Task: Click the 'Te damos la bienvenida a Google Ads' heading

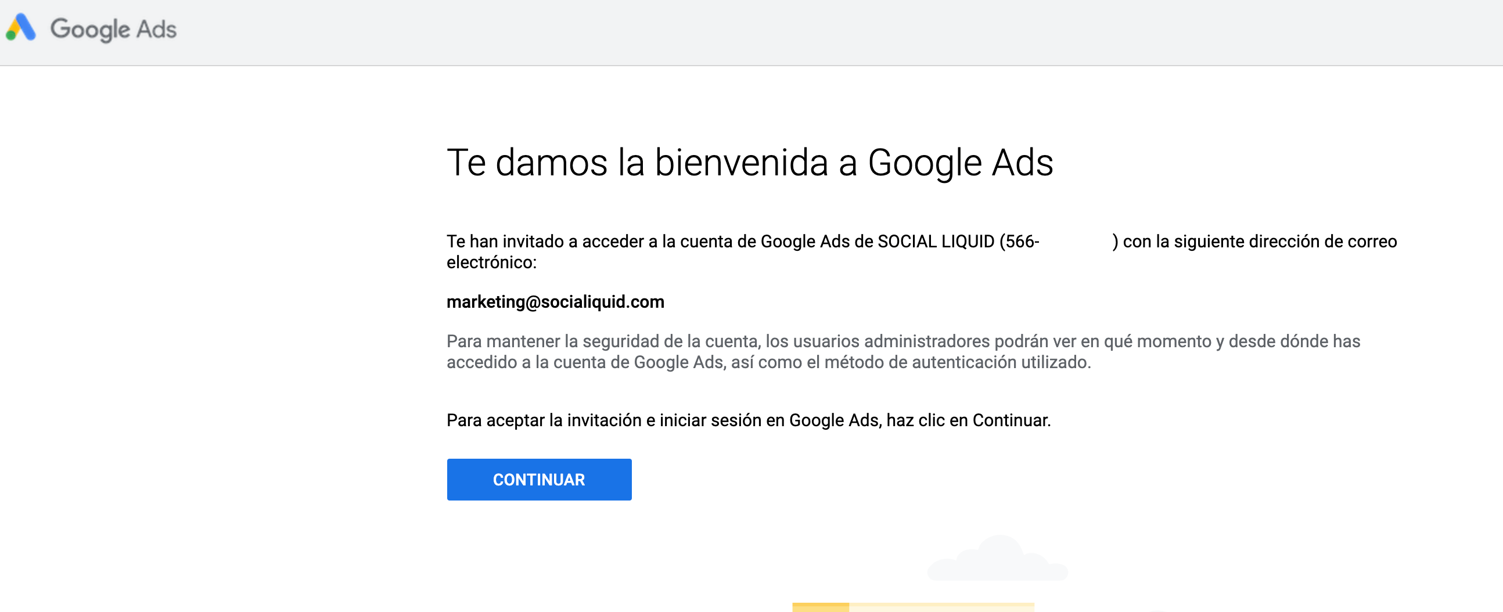Action: pyautogui.click(x=750, y=162)
